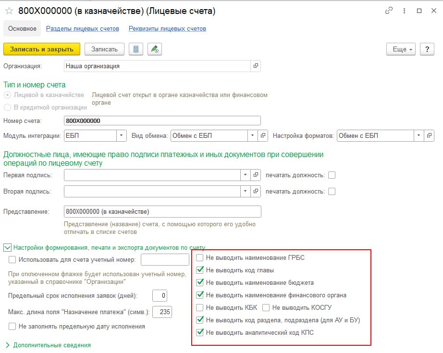Click the question mark help button
This screenshot has width=443, height=353.
427,49
